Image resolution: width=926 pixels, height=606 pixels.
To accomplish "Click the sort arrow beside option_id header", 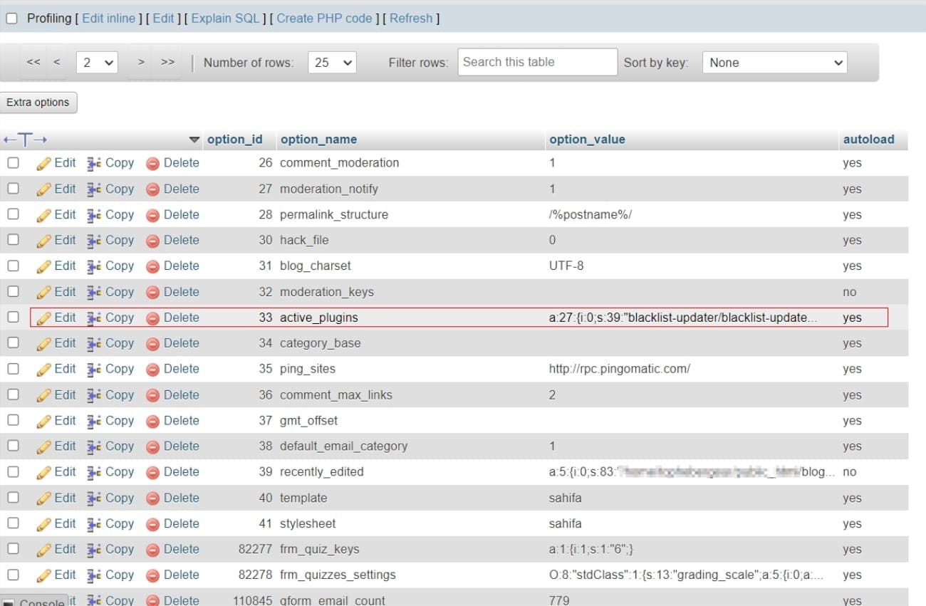I will 194,140.
